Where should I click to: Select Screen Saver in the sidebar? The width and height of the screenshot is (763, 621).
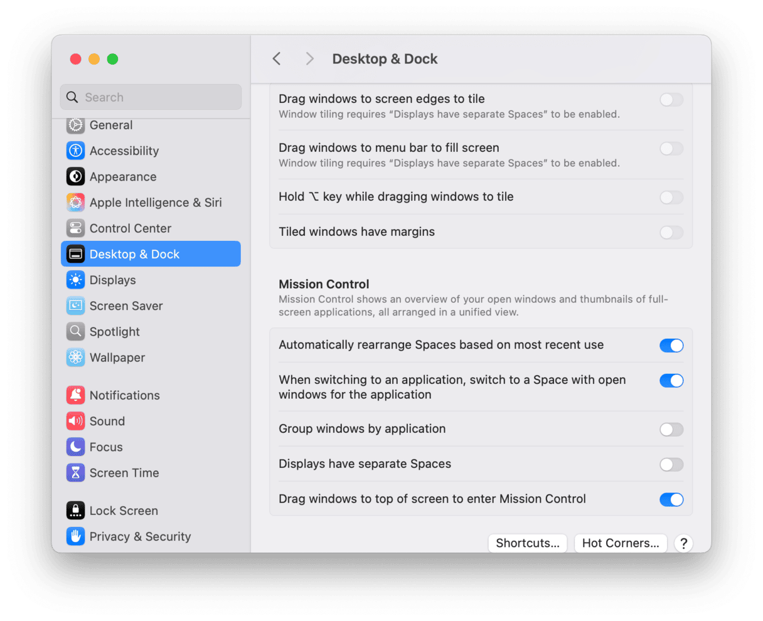(151, 305)
